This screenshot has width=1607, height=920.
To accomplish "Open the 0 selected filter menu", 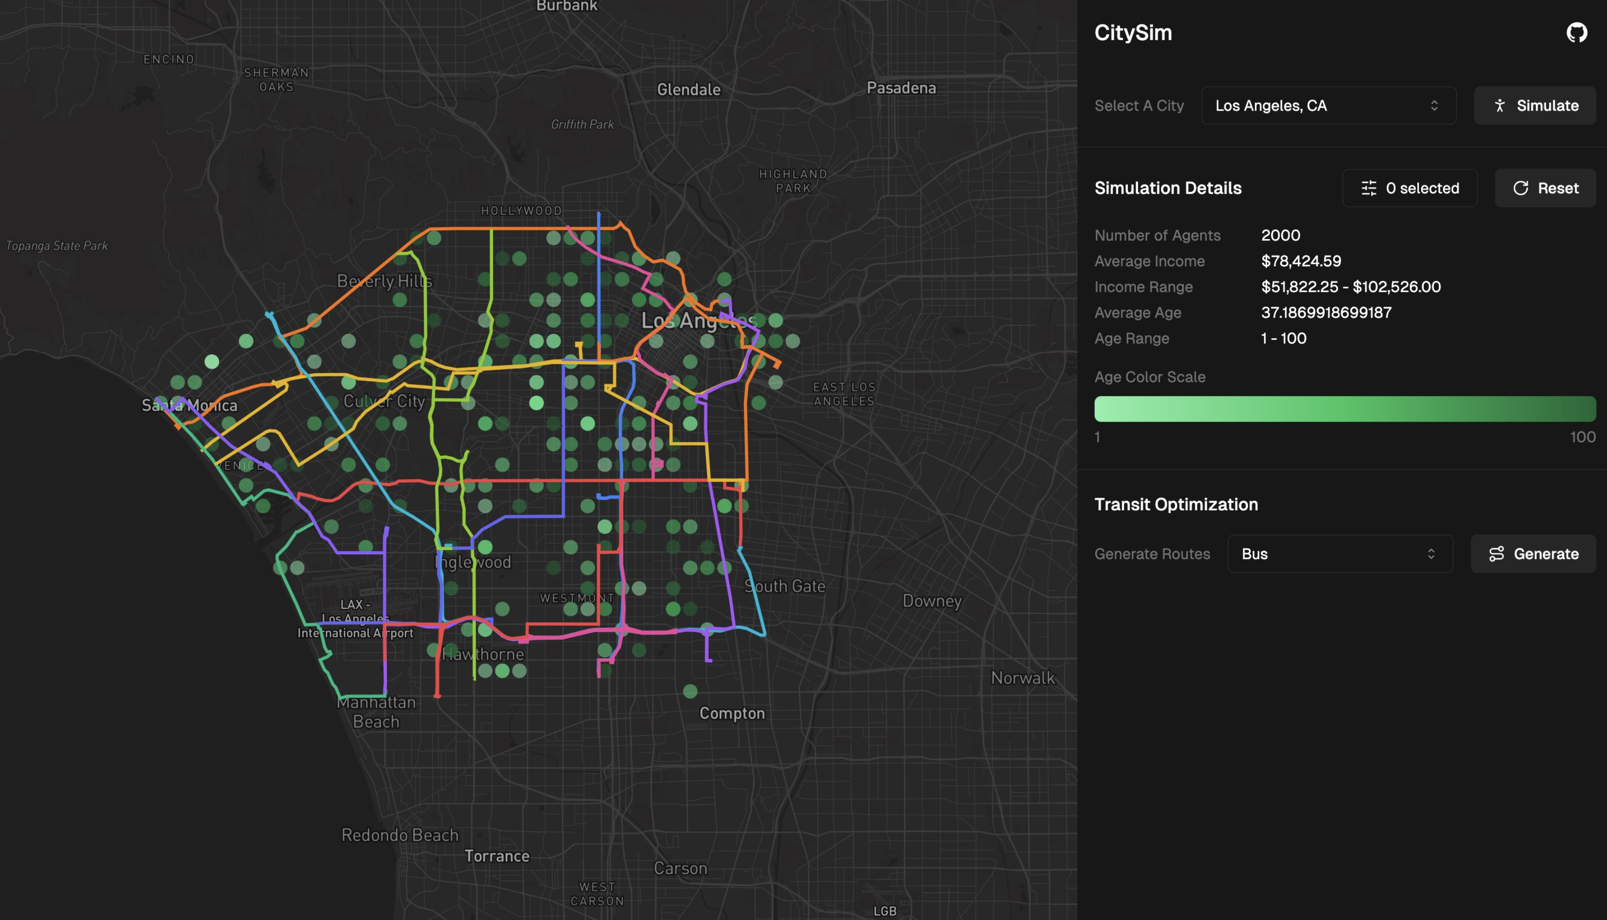I will [x=1409, y=188].
